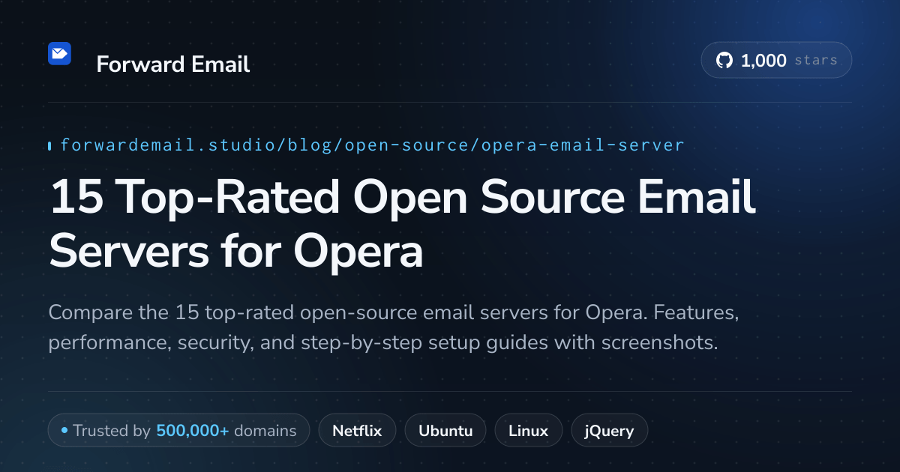Select the Linux tag pill
This screenshot has width=900, height=472.
pos(528,431)
